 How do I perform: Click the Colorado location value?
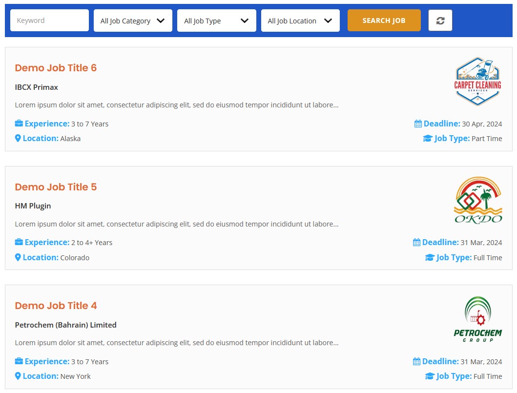pos(75,257)
